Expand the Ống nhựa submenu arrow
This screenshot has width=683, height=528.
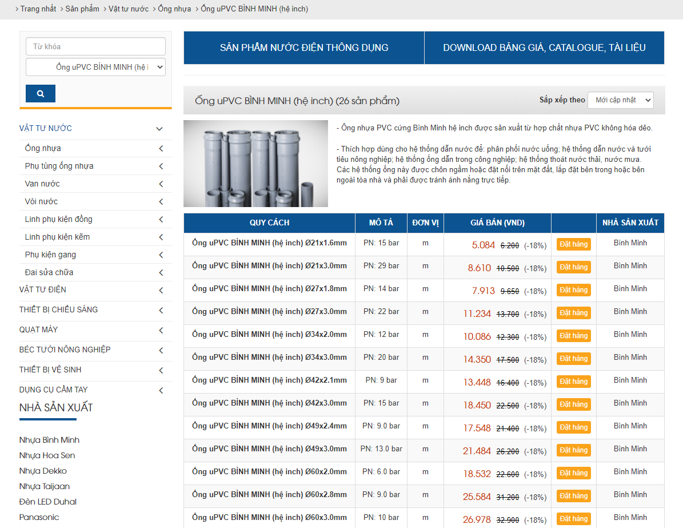pyautogui.click(x=161, y=148)
